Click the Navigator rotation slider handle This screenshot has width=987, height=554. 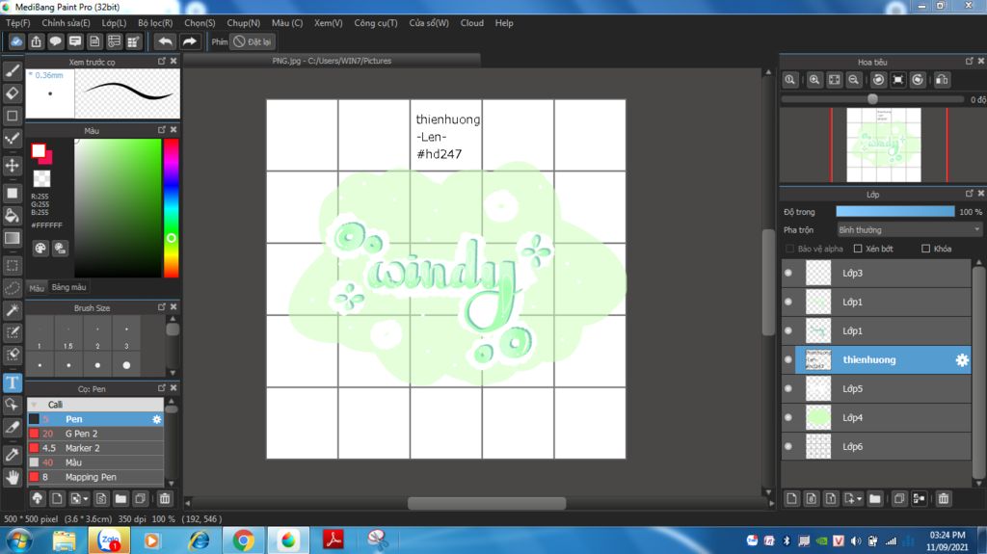pyautogui.click(x=872, y=99)
